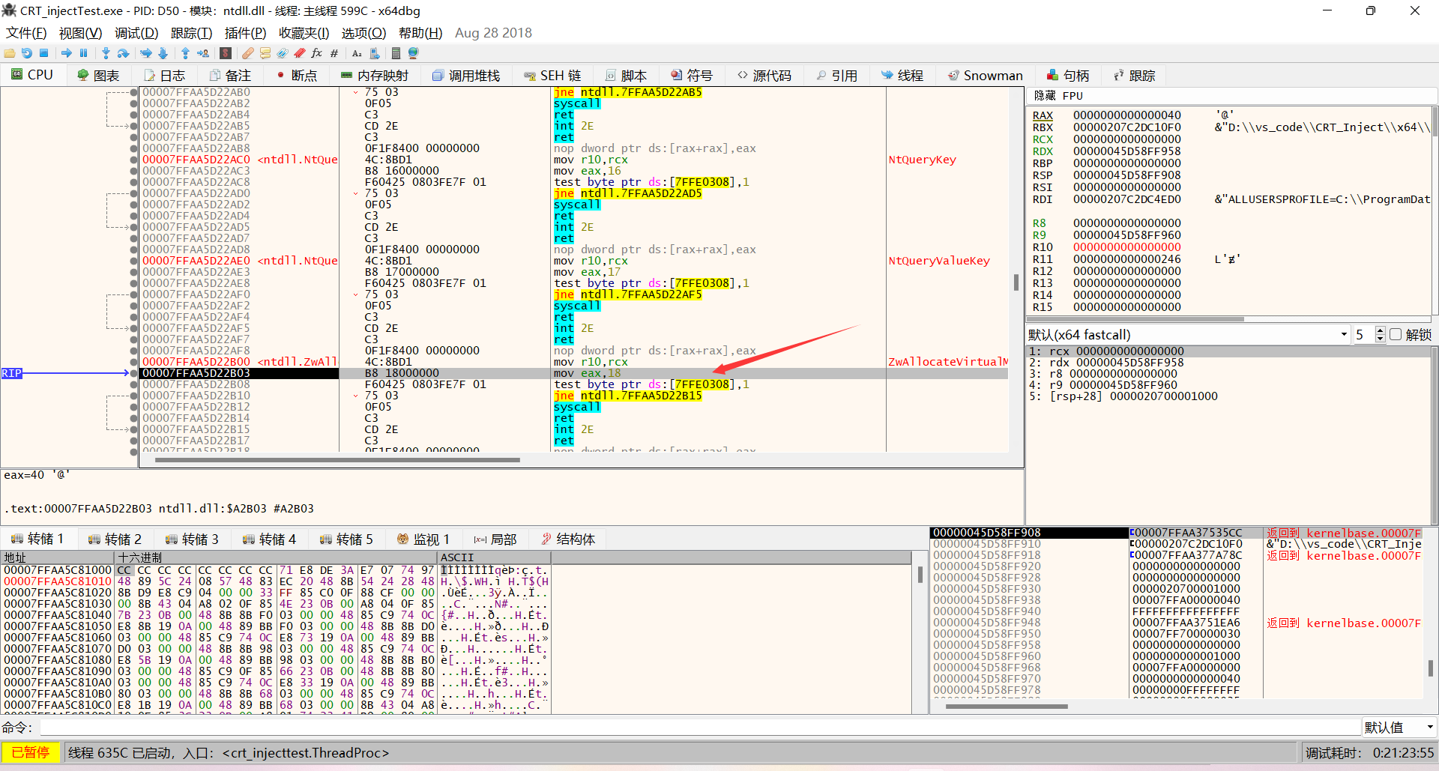Image resolution: width=1439 pixels, height=771 pixels.
Task: Toggle breakpoint bullet at 00007FFAA5D22B08
Action: pyautogui.click(x=134, y=384)
